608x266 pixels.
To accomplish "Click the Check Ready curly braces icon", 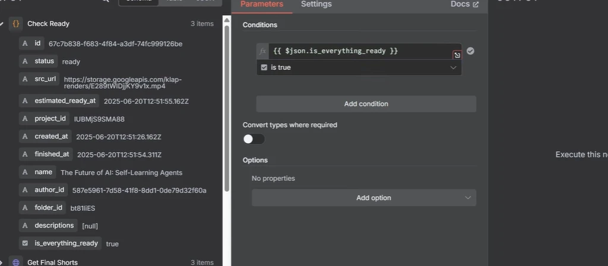I will tap(16, 24).
